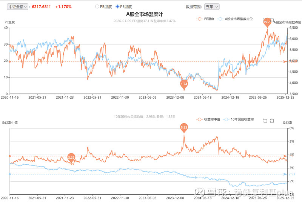Toggle 收益率中值 series in bottom chart legend
This screenshot has width=302, height=202.
[208, 119]
